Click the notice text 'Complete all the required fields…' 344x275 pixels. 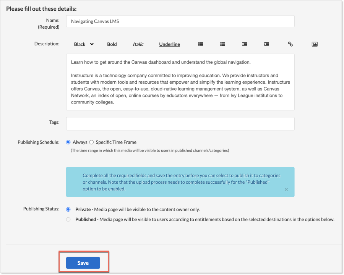pyautogui.click(x=182, y=182)
